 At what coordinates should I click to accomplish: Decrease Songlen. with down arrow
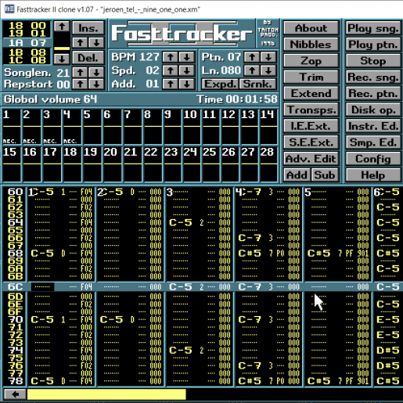click(96, 73)
